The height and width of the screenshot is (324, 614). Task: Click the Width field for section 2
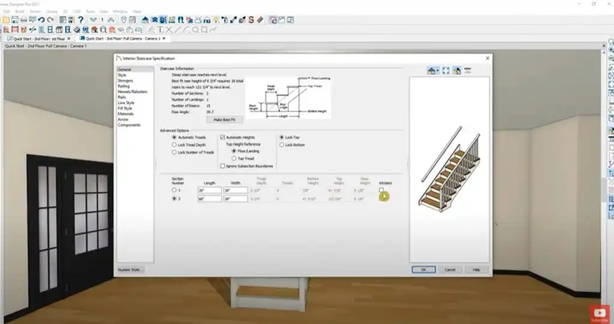tap(235, 199)
